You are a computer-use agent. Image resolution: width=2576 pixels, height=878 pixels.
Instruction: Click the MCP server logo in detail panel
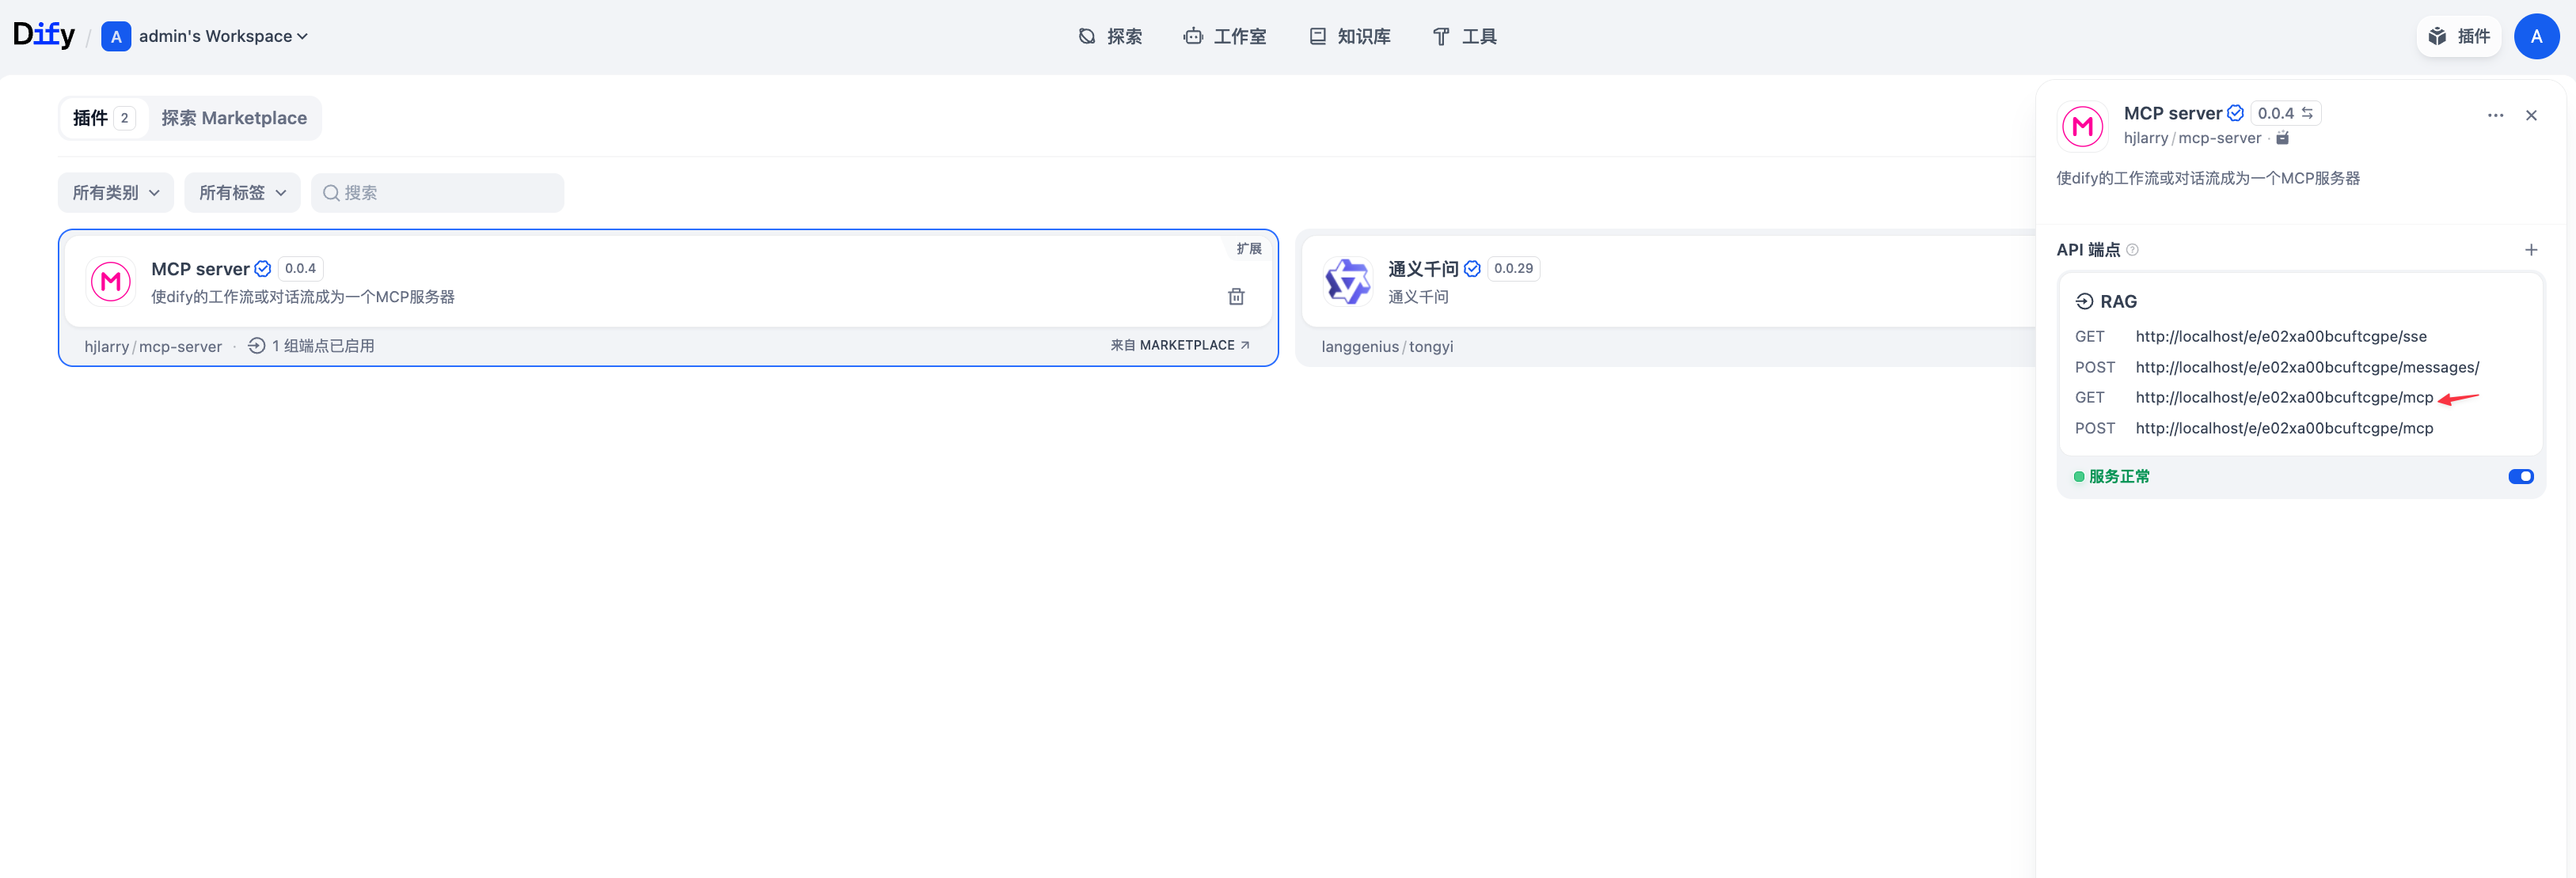tap(2083, 127)
